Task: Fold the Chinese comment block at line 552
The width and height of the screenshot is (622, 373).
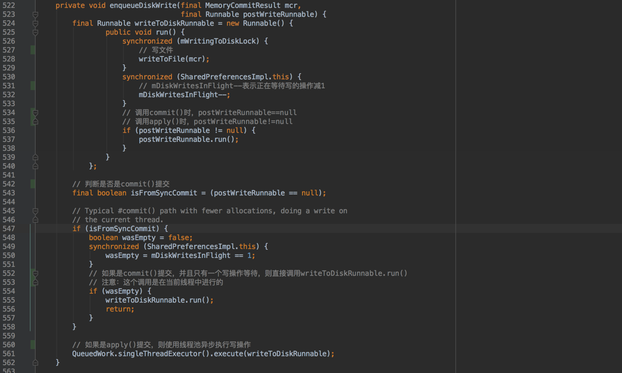Action: point(35,273)
